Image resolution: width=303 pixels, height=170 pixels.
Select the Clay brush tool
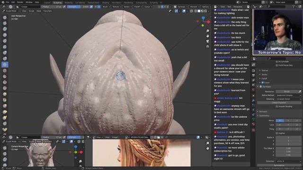5,29
